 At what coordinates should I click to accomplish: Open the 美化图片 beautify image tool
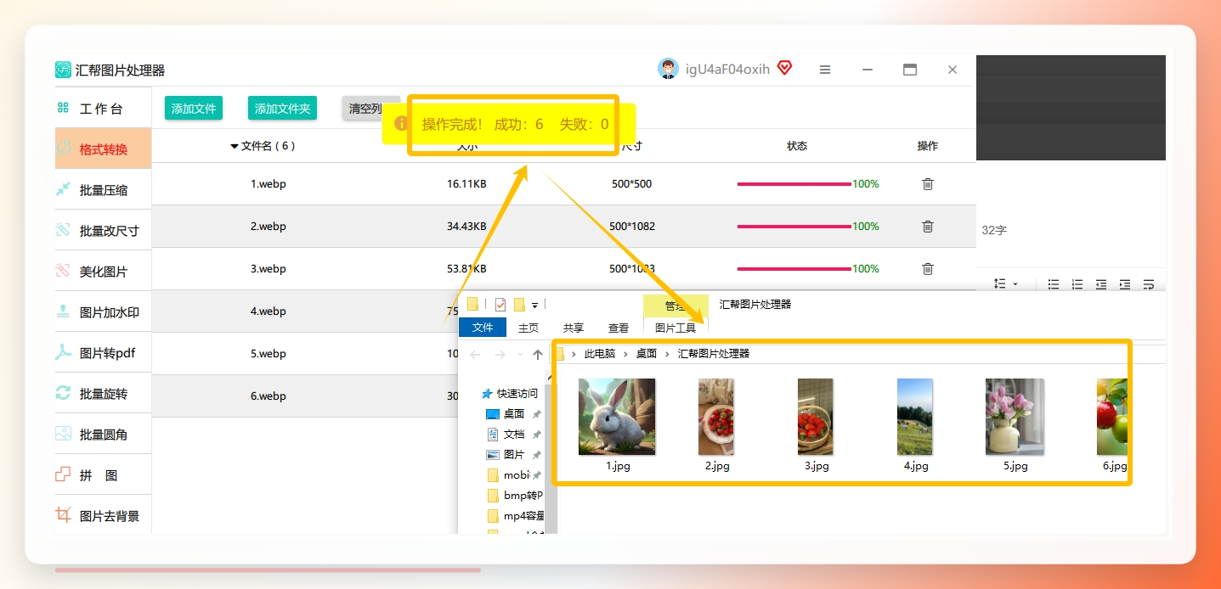pos(103,272)
